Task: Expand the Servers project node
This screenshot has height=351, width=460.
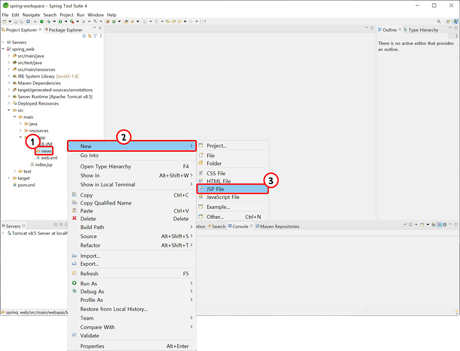Action: tap(3, 42)
